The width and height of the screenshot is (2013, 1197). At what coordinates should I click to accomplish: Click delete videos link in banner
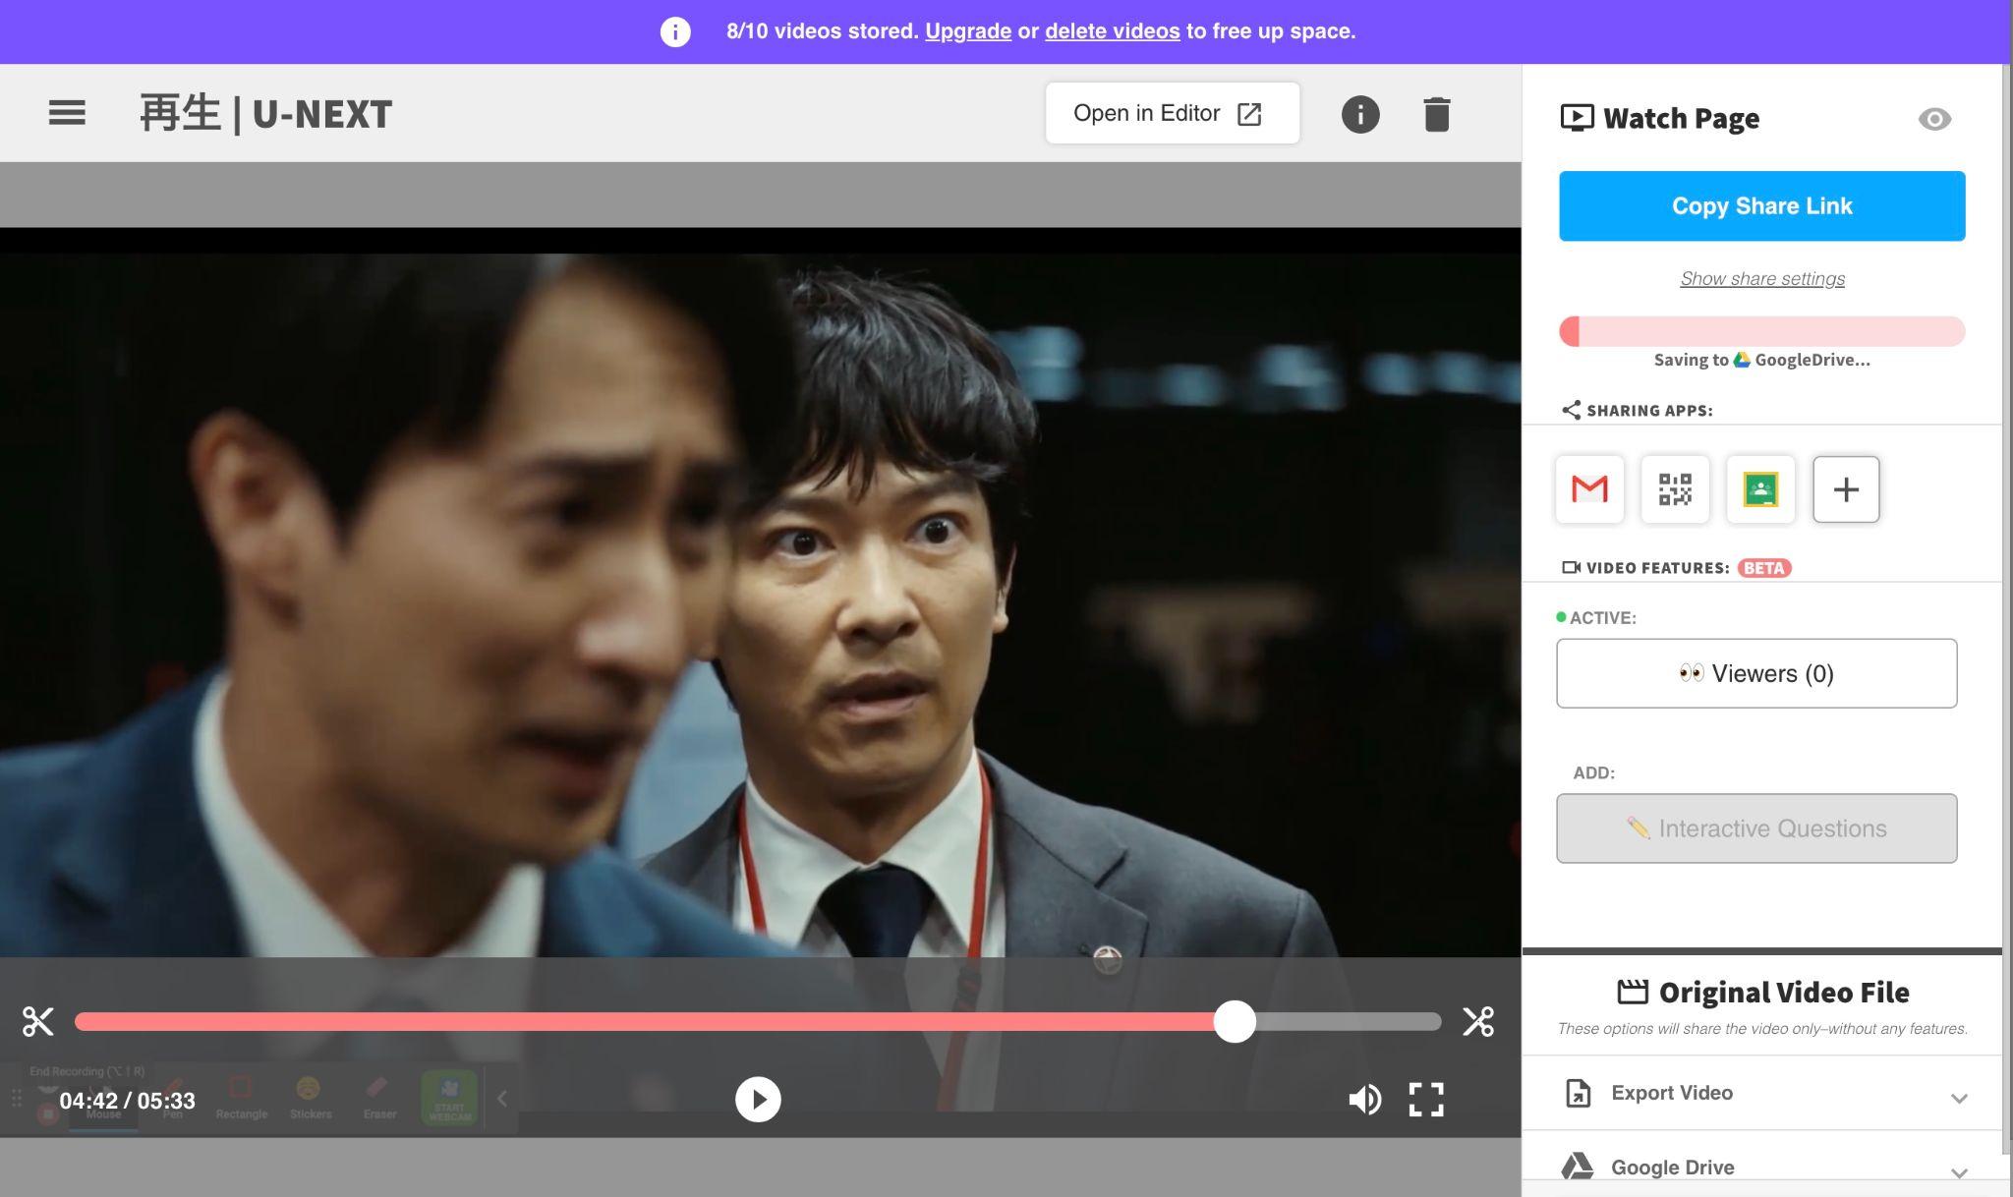click(1113, 30)
